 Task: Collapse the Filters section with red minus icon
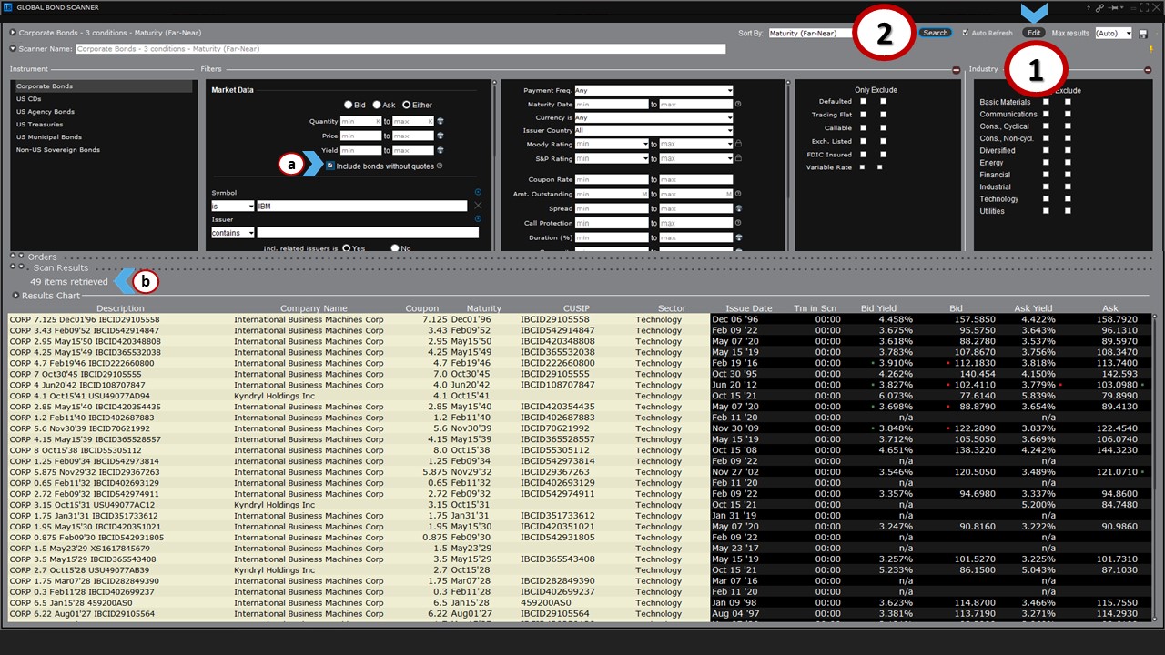coord(956,70)
